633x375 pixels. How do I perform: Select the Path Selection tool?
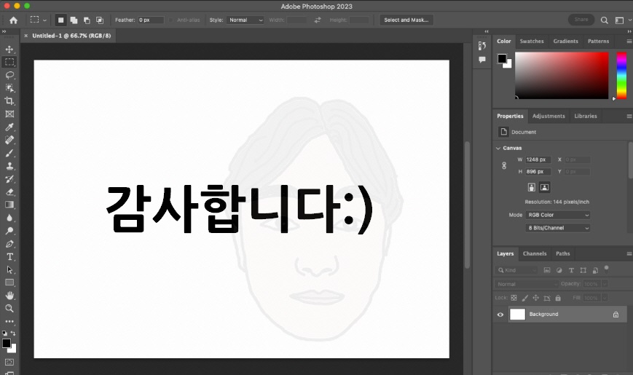9,269
